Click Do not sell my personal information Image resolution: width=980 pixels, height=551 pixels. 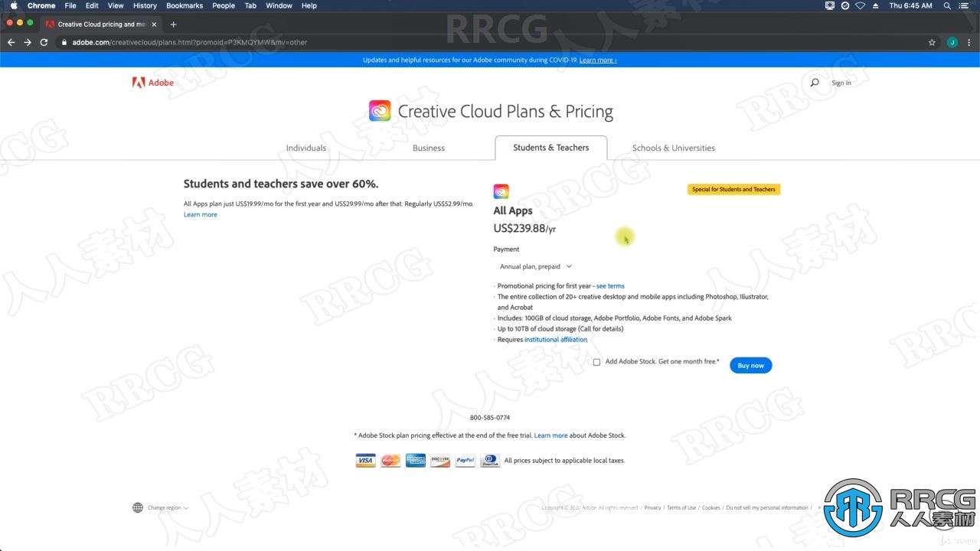(767, 508)
